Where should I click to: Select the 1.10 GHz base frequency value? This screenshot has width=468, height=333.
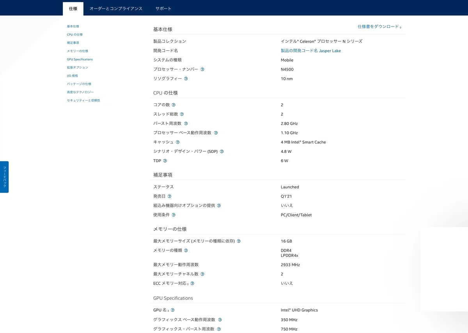tap(289, 133)
